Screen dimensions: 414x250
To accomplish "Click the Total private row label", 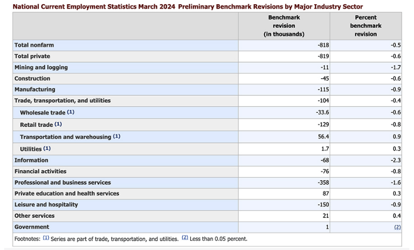I will click(x=32, y=56).
